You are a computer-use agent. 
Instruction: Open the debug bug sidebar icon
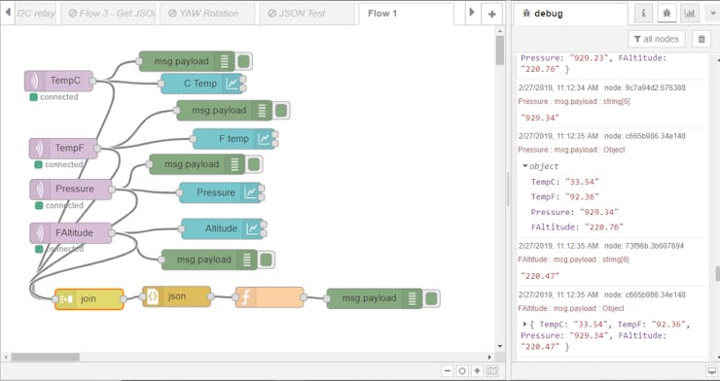[666, 14]
